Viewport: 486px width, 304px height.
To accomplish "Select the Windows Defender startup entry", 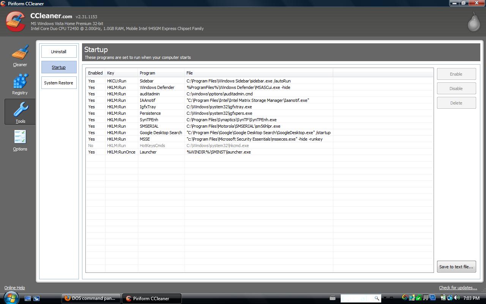I will (x=260, y=87).
